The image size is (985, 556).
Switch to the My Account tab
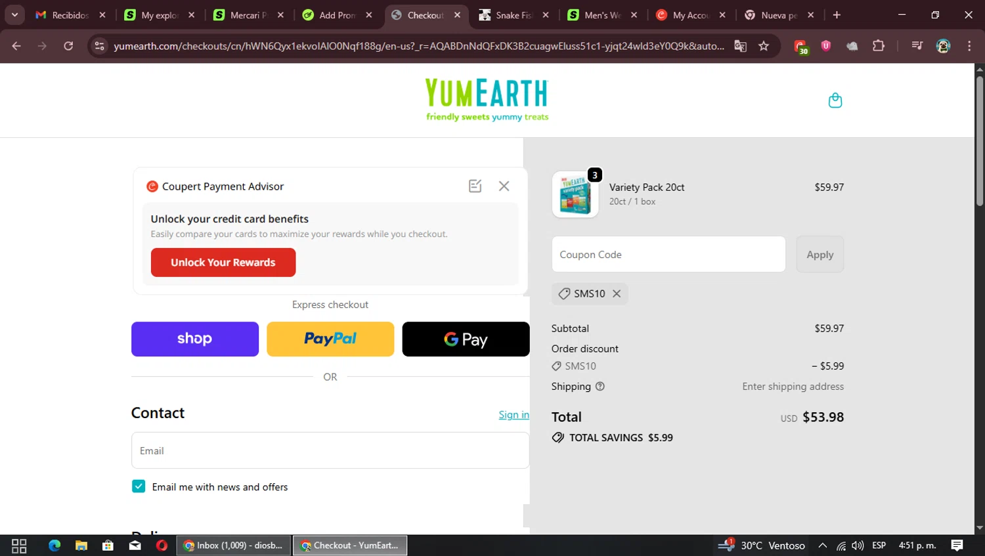coord(690,15)
